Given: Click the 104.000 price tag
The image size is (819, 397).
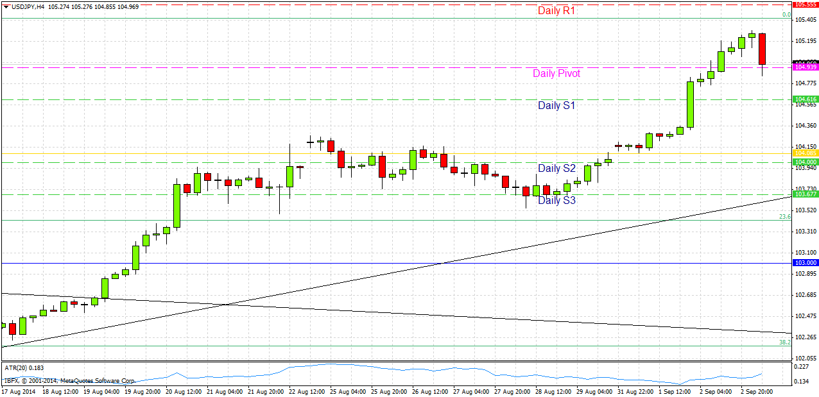Looking at the screenshot, I should click(x=804, y=162).
